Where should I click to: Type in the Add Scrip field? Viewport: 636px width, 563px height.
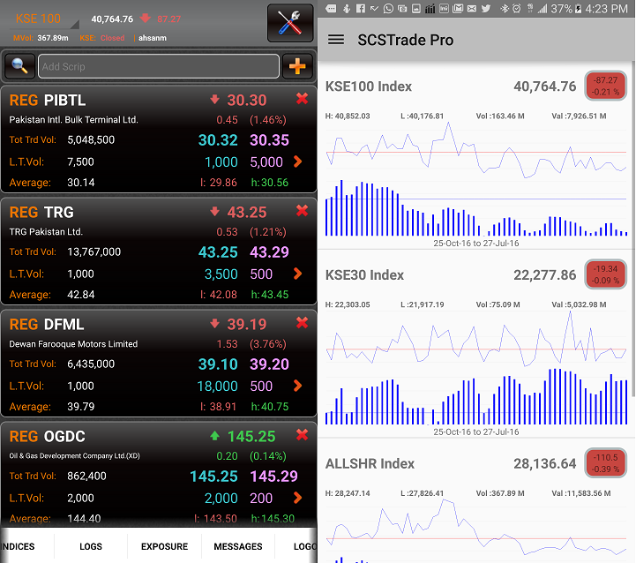point(159,66)
